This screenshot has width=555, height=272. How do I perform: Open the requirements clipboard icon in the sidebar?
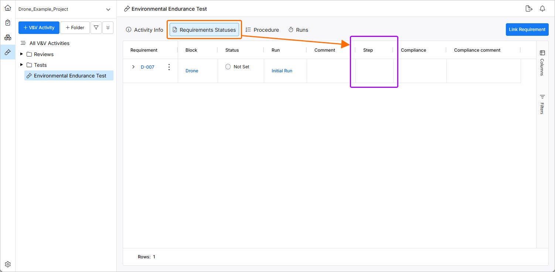8,23
